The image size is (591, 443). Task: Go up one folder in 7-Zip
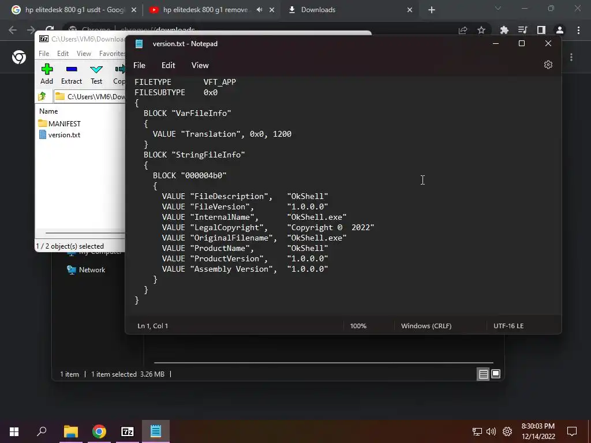click(x=42, y=96)
